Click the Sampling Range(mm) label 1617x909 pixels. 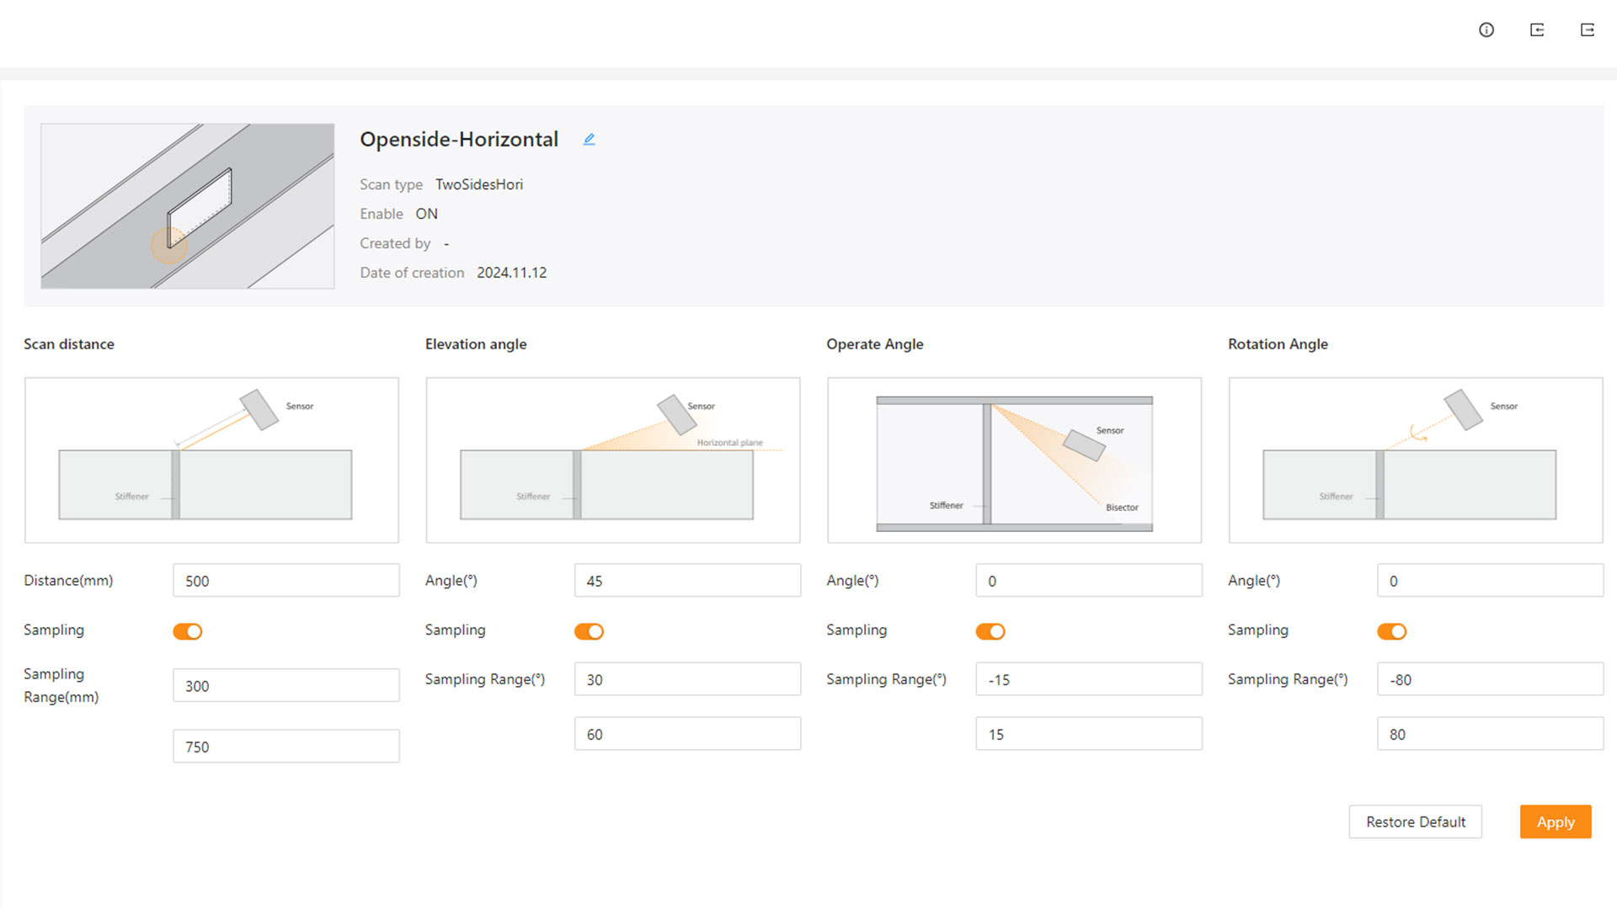click(x=61, y=686)
